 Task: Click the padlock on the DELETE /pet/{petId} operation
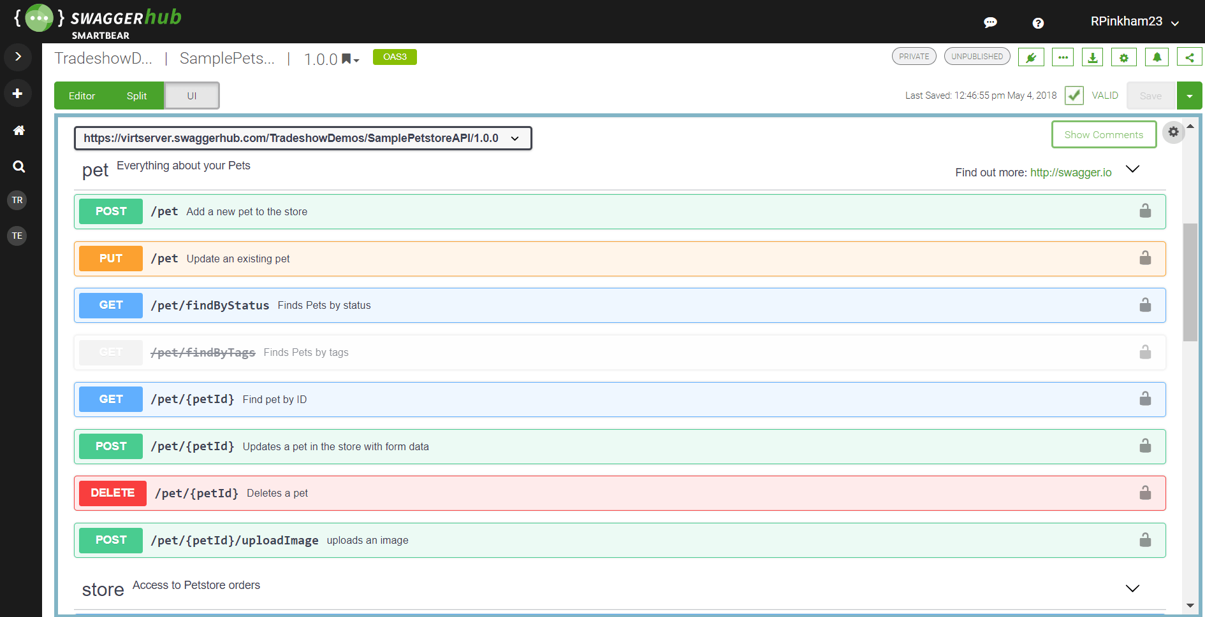click(1145, 492)
